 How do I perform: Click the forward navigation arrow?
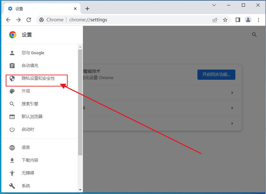pyautogui.click(x=18, y=20)
